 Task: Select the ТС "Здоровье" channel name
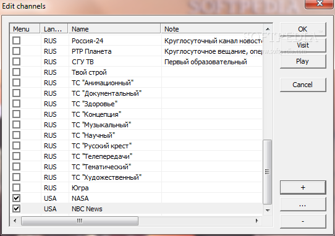(x=95, y=104)
